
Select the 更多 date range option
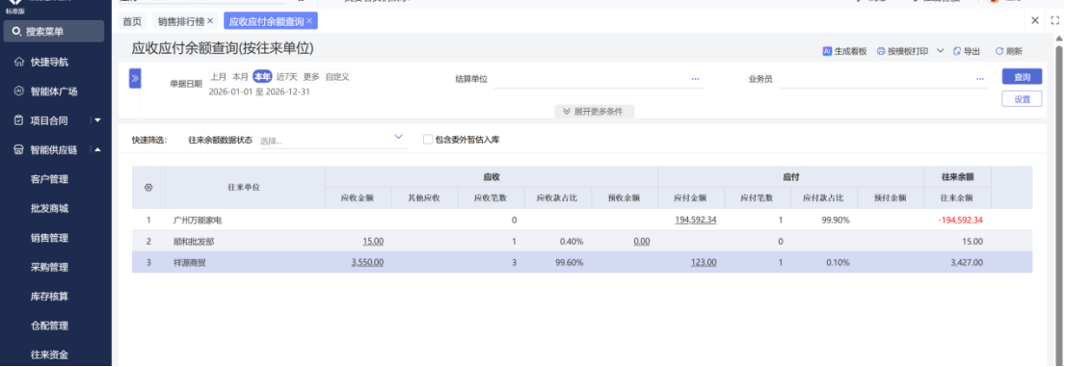click(311, 77)
